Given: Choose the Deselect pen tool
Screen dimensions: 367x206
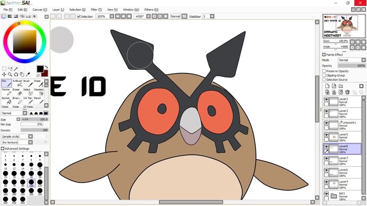Looking at the screenshot, I should tap(39, 92).
